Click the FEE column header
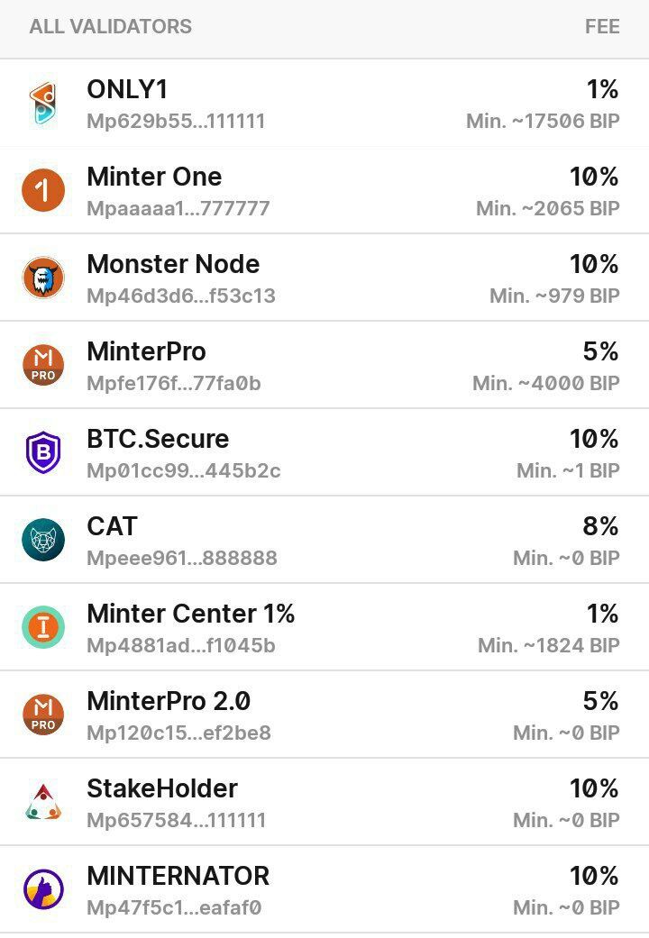The width and height of the screenshot is (649, 938). tap(602, 27)
